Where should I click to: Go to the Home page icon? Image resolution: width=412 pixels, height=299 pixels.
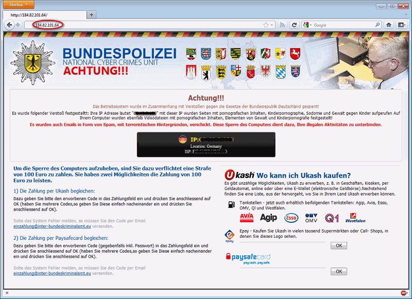[389, 25]
